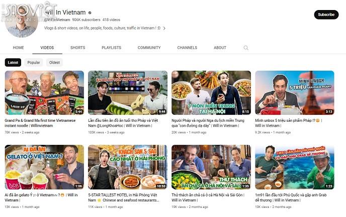Play the 'Thử thách ăn chả cá' thumbnail
The image size is (346, 217).
point(211,167)
